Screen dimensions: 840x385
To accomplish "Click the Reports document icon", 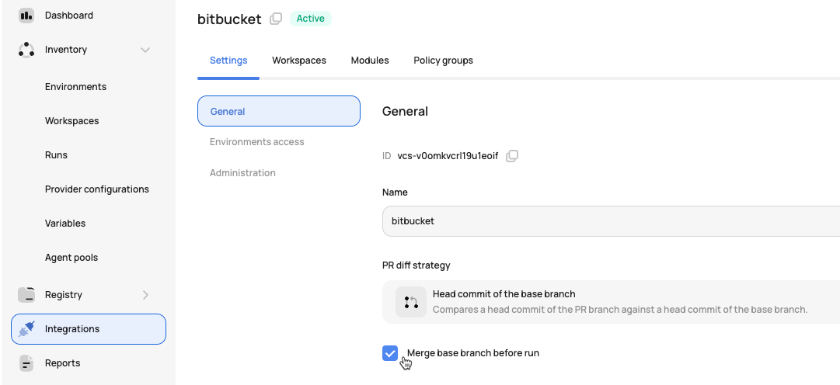I will click(26, 363).
